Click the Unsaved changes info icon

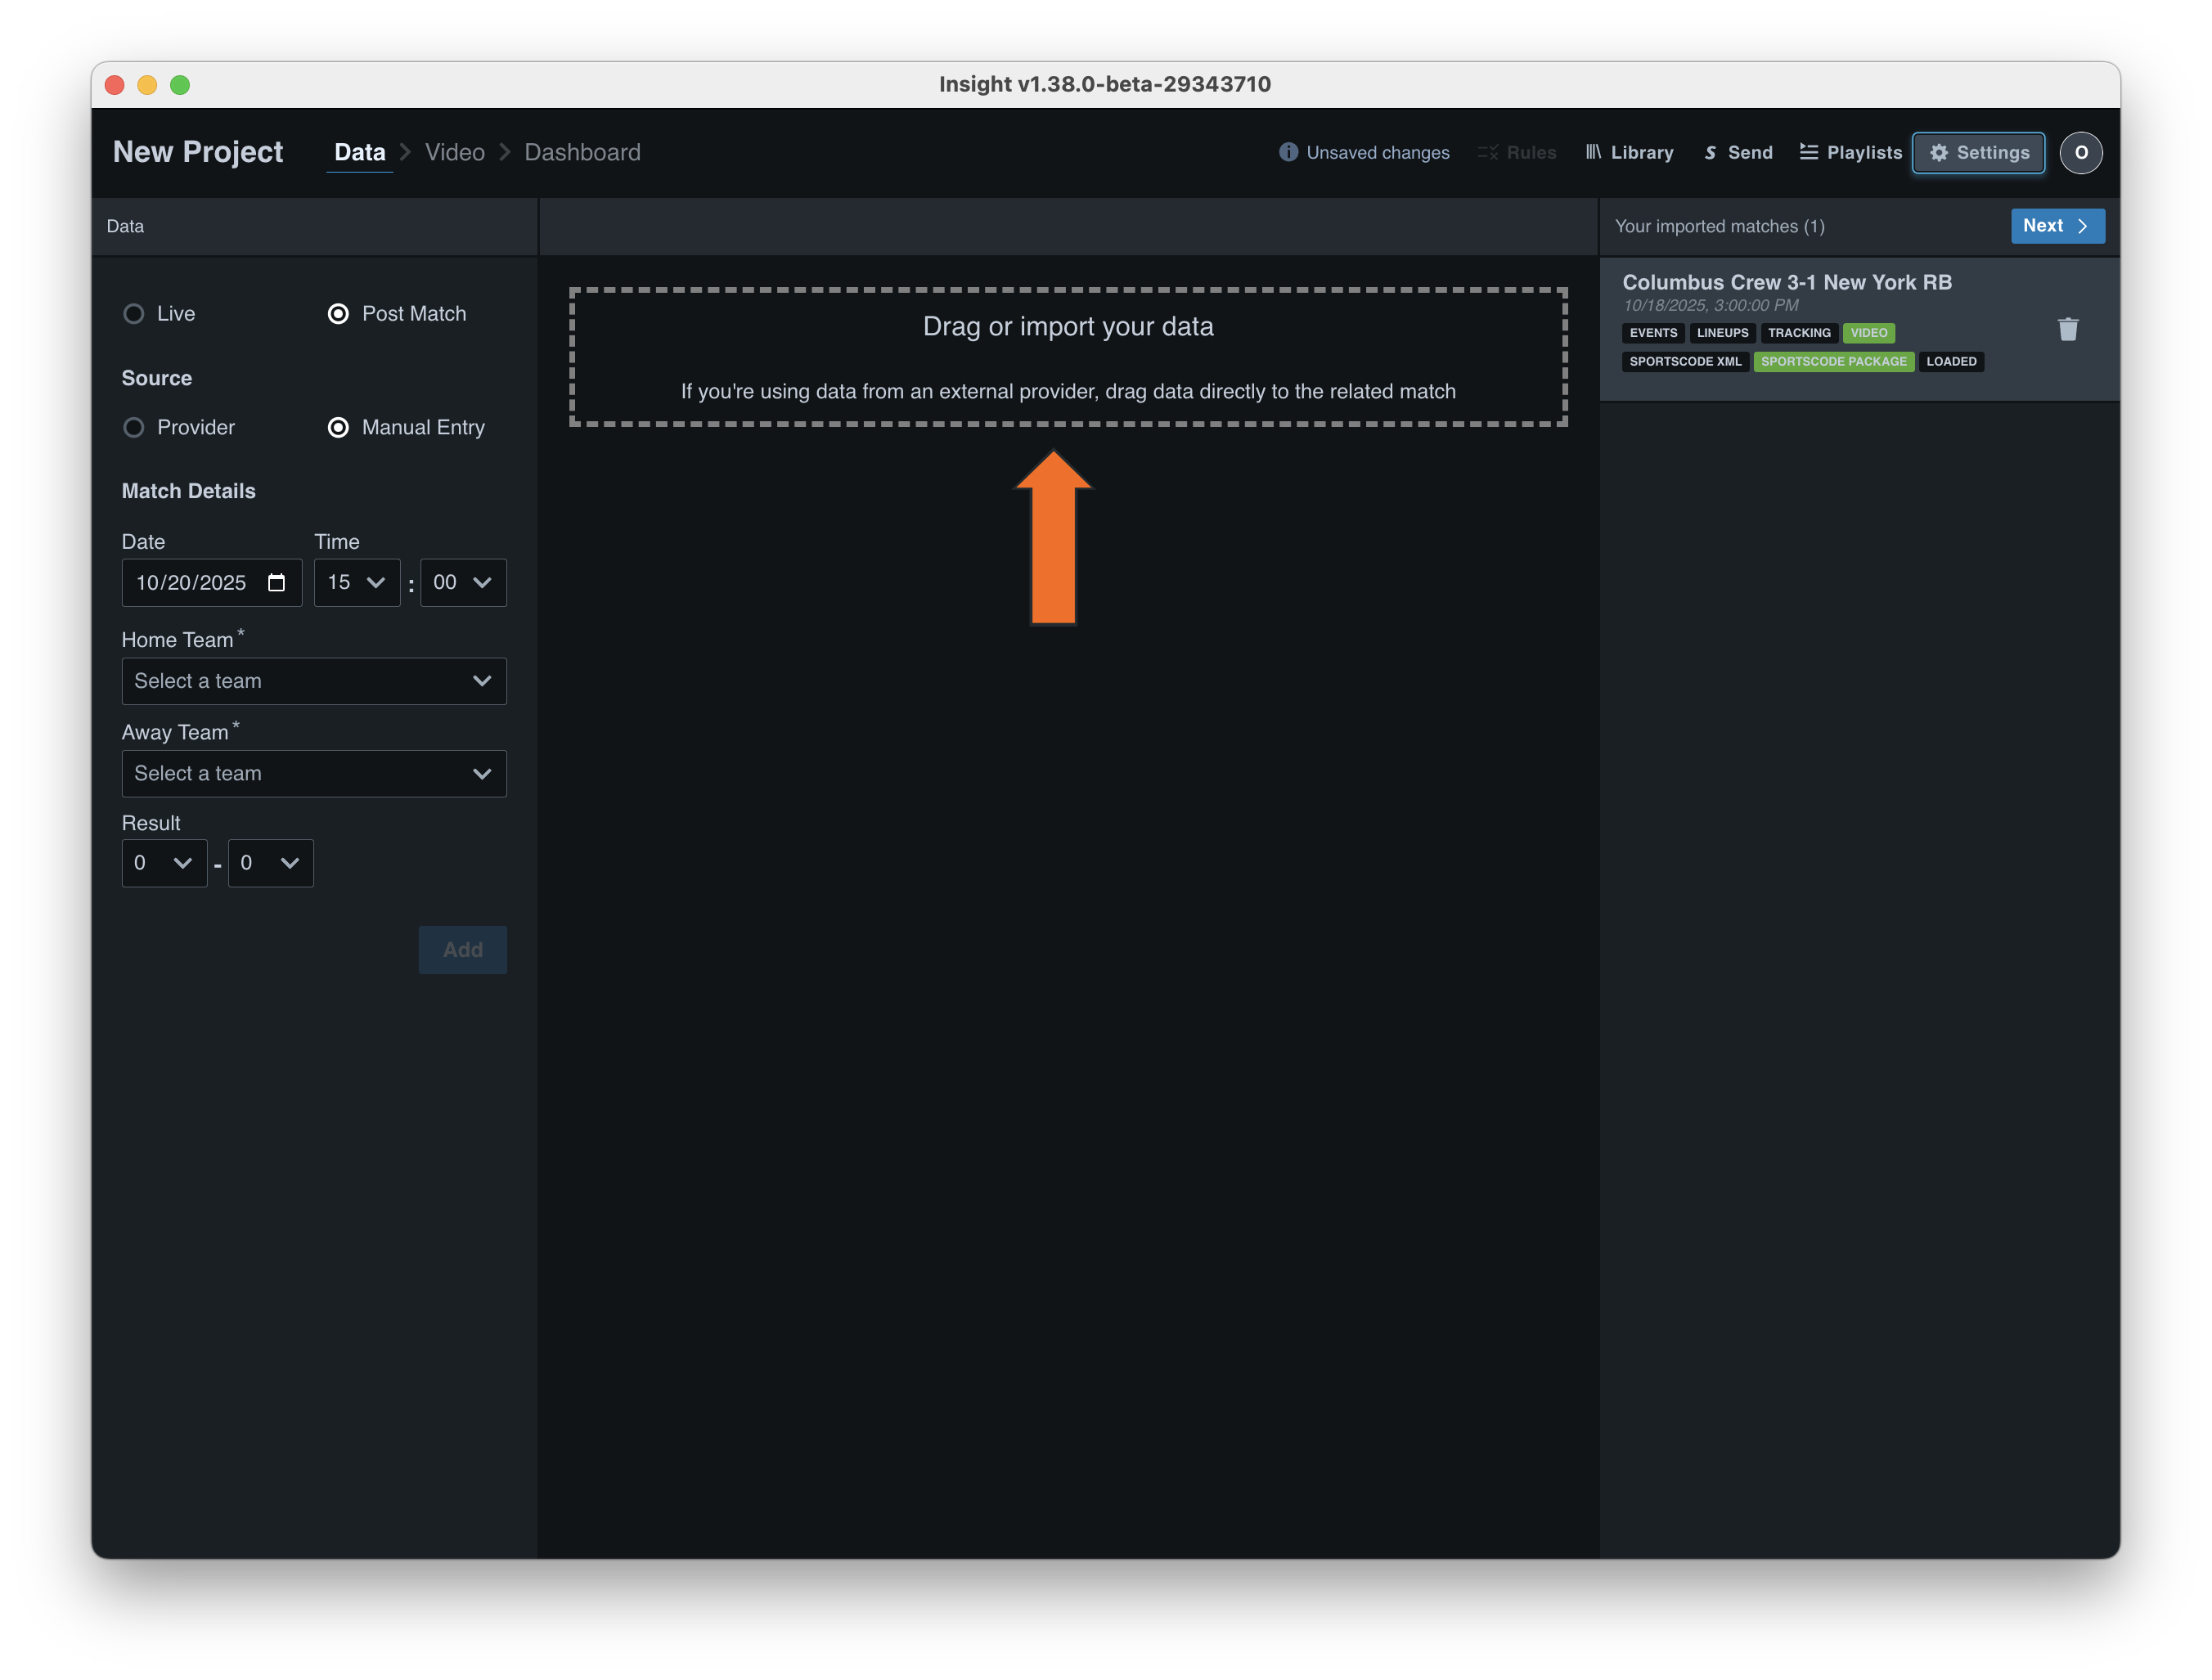click(x=1288, y=152)
